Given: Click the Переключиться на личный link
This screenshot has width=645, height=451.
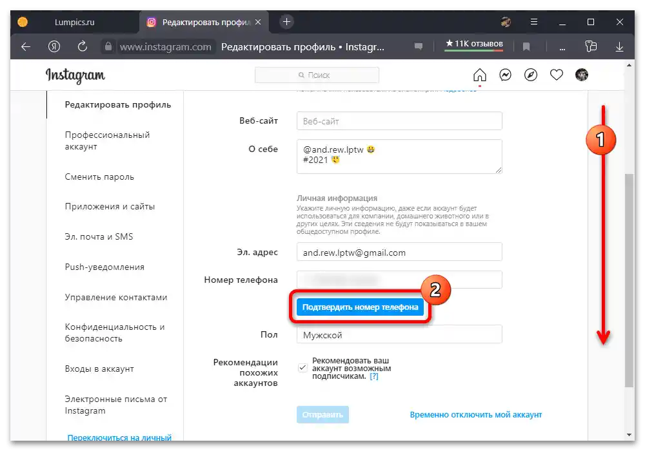Looking at the screenshot, I should (x=119, y=438).
